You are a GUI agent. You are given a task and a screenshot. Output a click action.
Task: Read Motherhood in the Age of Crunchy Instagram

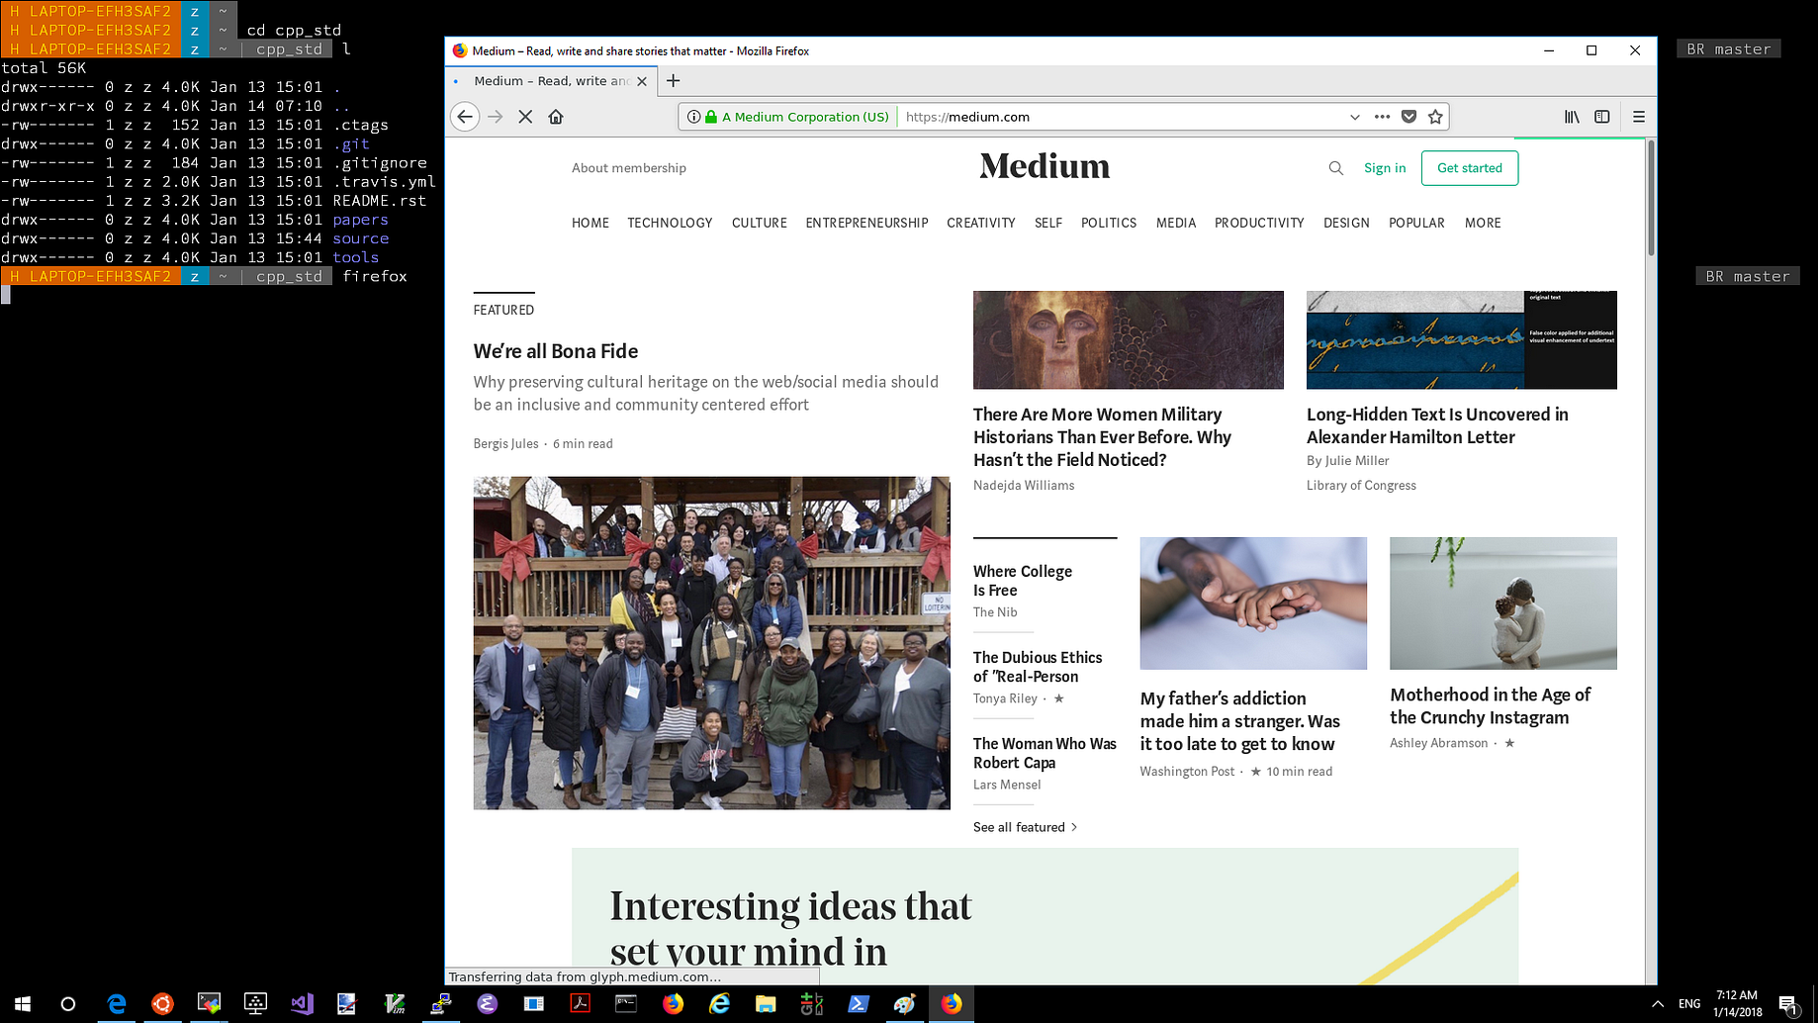[x=1490, y=706]
